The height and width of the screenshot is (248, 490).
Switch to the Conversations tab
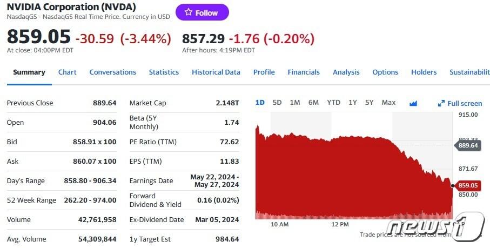(112, 72)
